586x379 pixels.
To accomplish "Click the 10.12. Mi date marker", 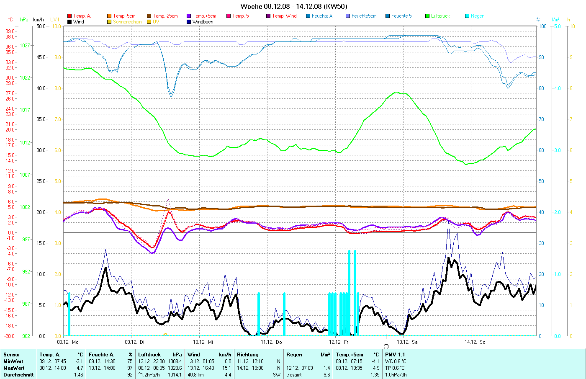I will tap(203, 342).
